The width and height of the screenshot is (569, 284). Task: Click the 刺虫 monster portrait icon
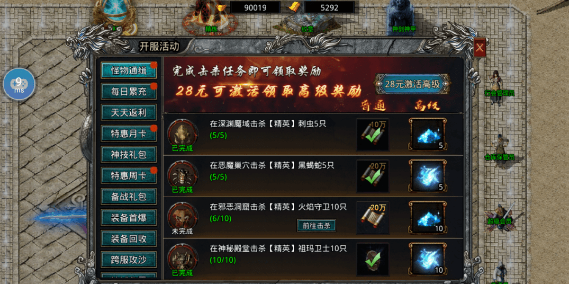[183, 131]
